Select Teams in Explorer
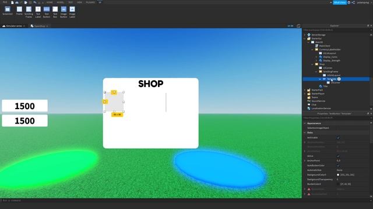 point(315,98)
